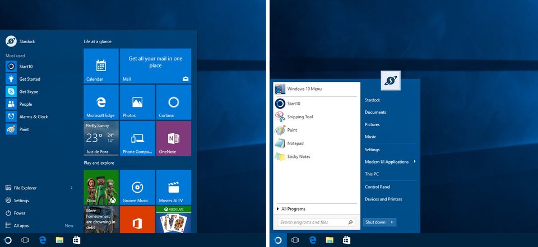Expand Modern UI Applications submenu
The height and width of the screenshot is (247, 538).
(390, 161)
